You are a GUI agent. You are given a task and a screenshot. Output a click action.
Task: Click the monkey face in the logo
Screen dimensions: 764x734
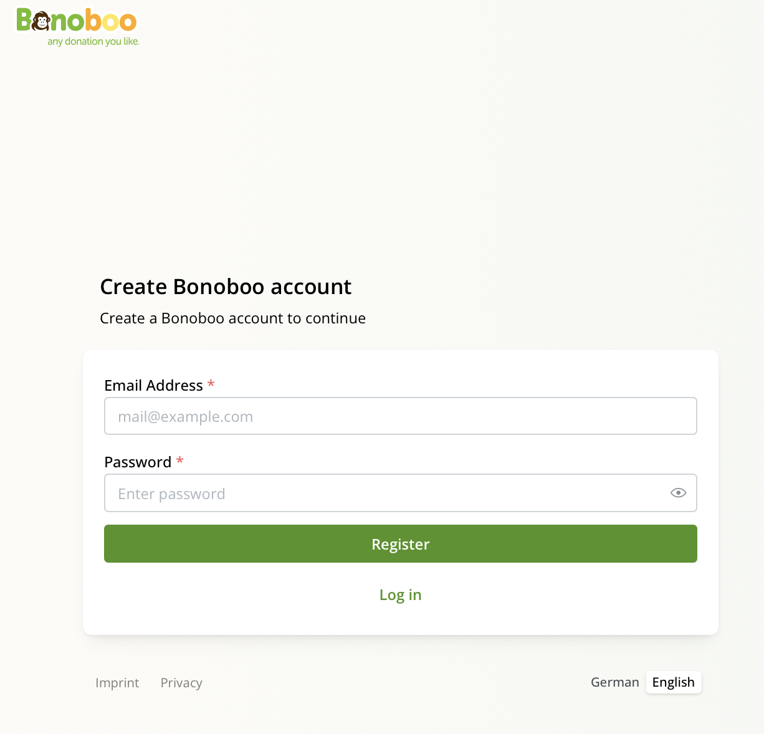point(41,21)
